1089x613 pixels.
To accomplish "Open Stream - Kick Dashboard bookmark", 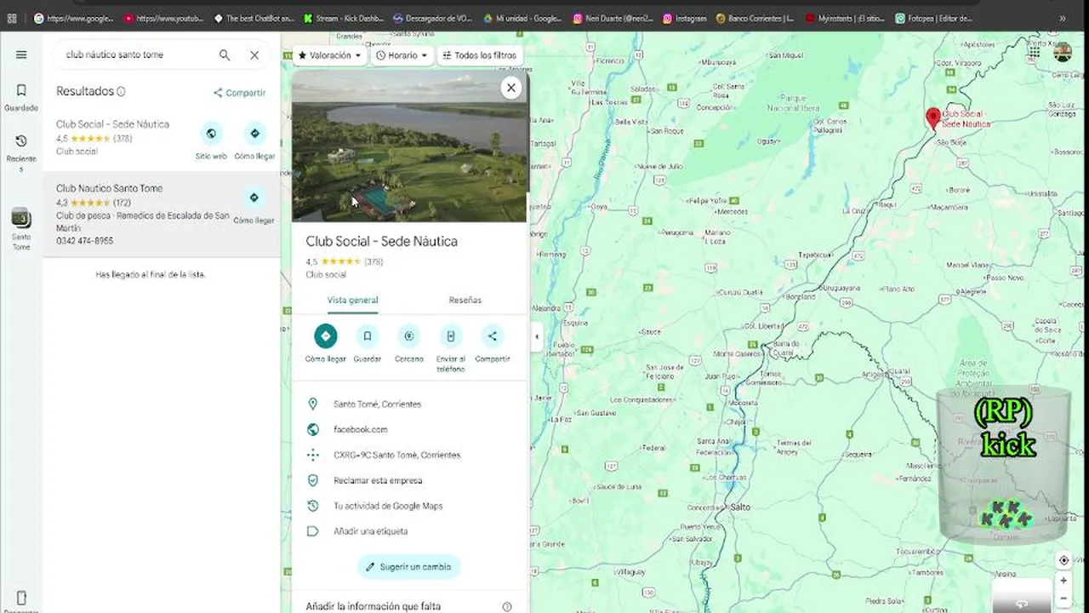I will pos(344,18).
